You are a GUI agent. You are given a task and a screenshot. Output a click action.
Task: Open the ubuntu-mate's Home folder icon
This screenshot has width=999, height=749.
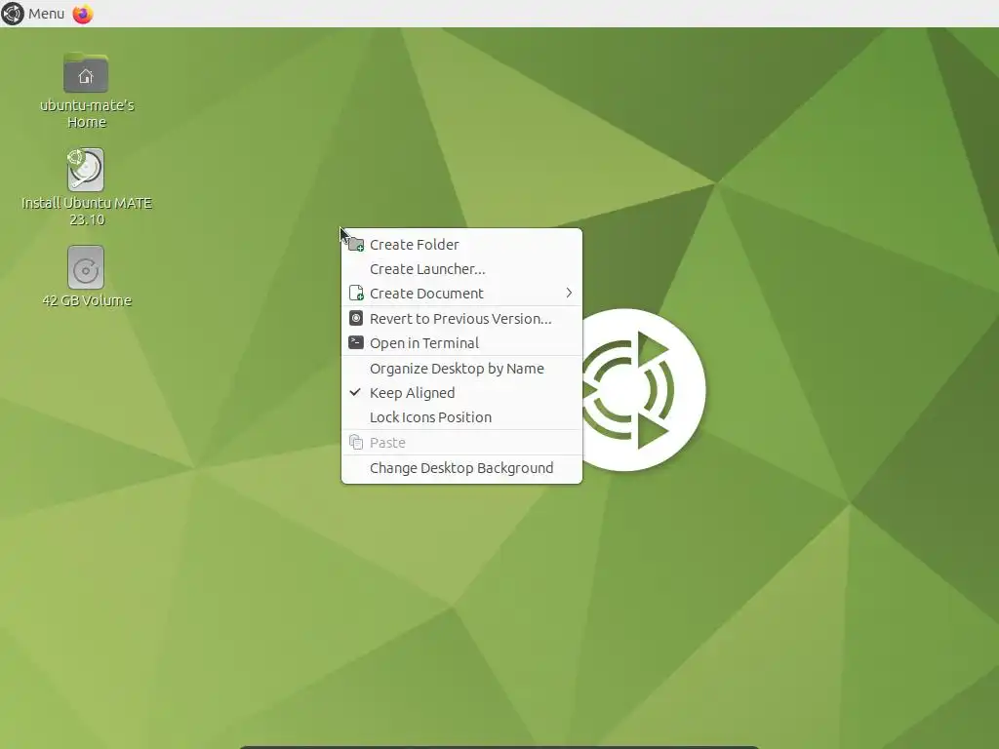(86, 72)
